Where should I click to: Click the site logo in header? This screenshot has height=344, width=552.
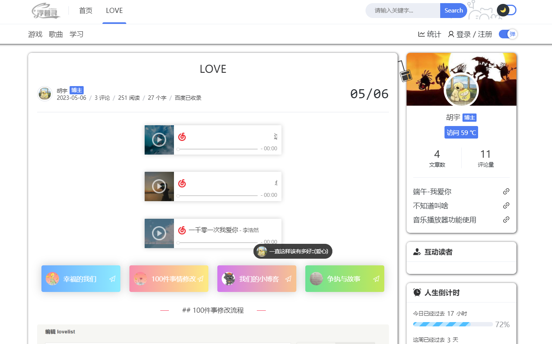(46, 11)
